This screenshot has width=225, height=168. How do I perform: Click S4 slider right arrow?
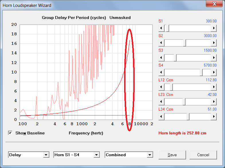point(214,72)
